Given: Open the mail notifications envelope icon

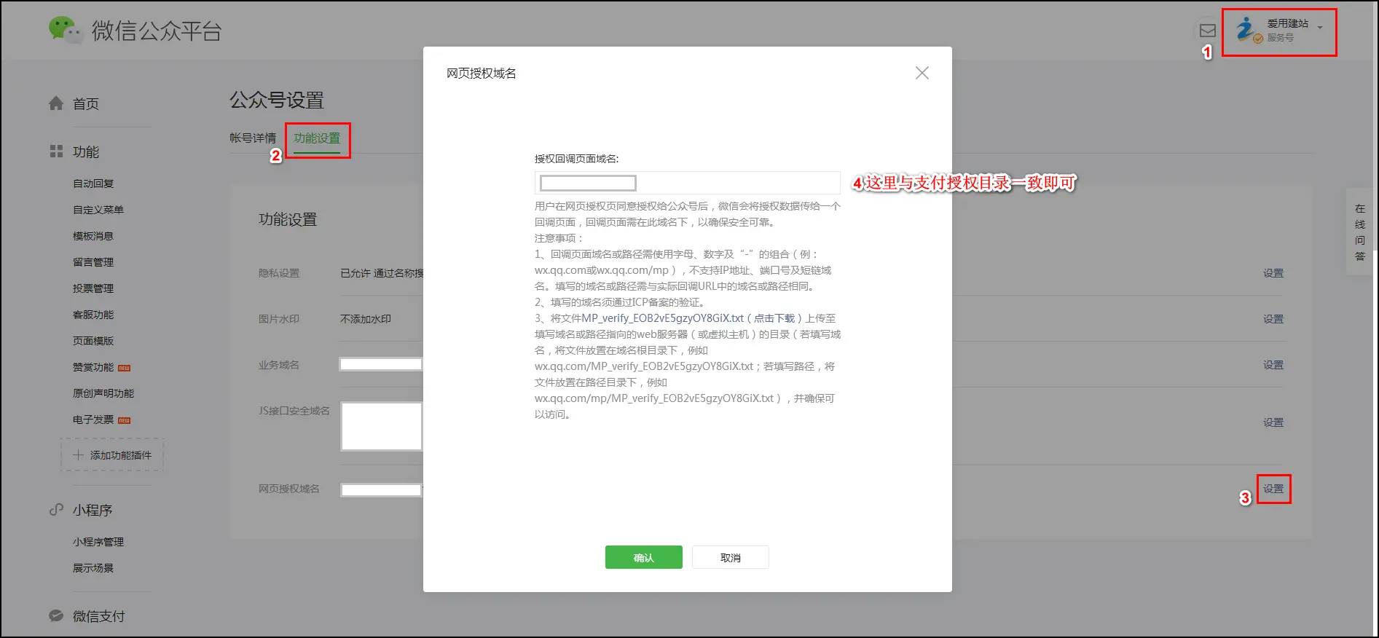Looking at the screenshot, I should tap(1207, 31).
